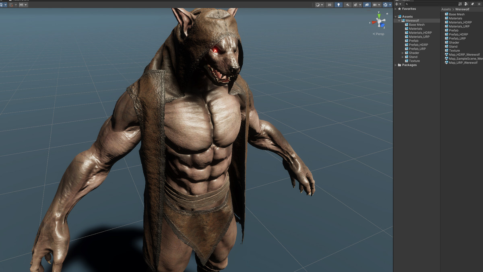Open the scene effects dropdown arrow
The width and height of the screenshot is (483, 272).
coord(360,5)
